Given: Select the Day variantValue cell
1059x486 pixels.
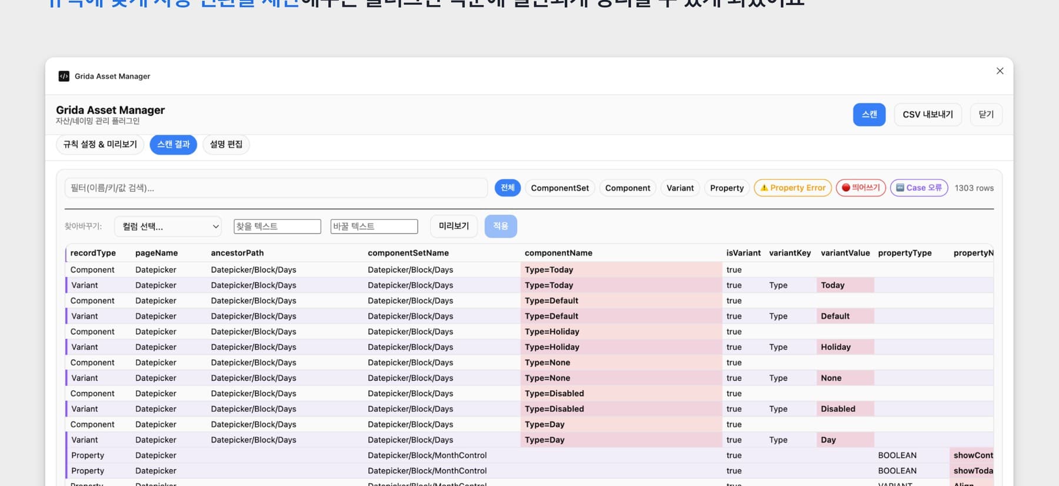Looking at the screenshot, I should (x=845, y=440).
